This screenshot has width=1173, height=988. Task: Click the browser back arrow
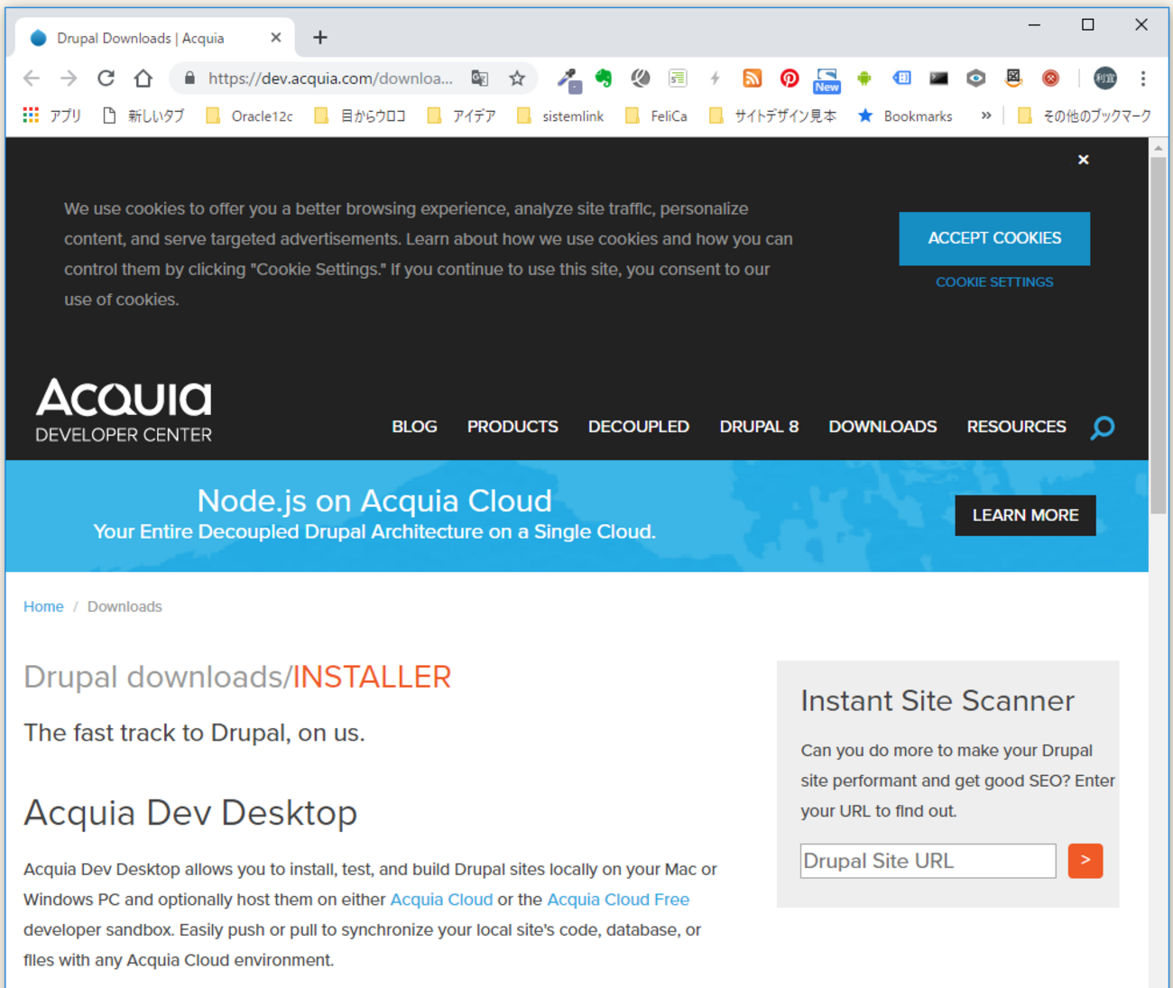pos(32,78)
